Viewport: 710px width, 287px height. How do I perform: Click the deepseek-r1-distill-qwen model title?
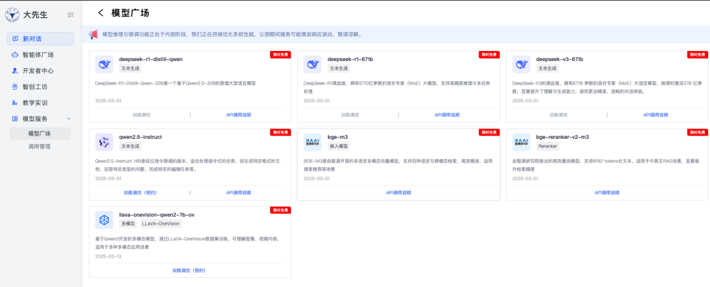151,59
